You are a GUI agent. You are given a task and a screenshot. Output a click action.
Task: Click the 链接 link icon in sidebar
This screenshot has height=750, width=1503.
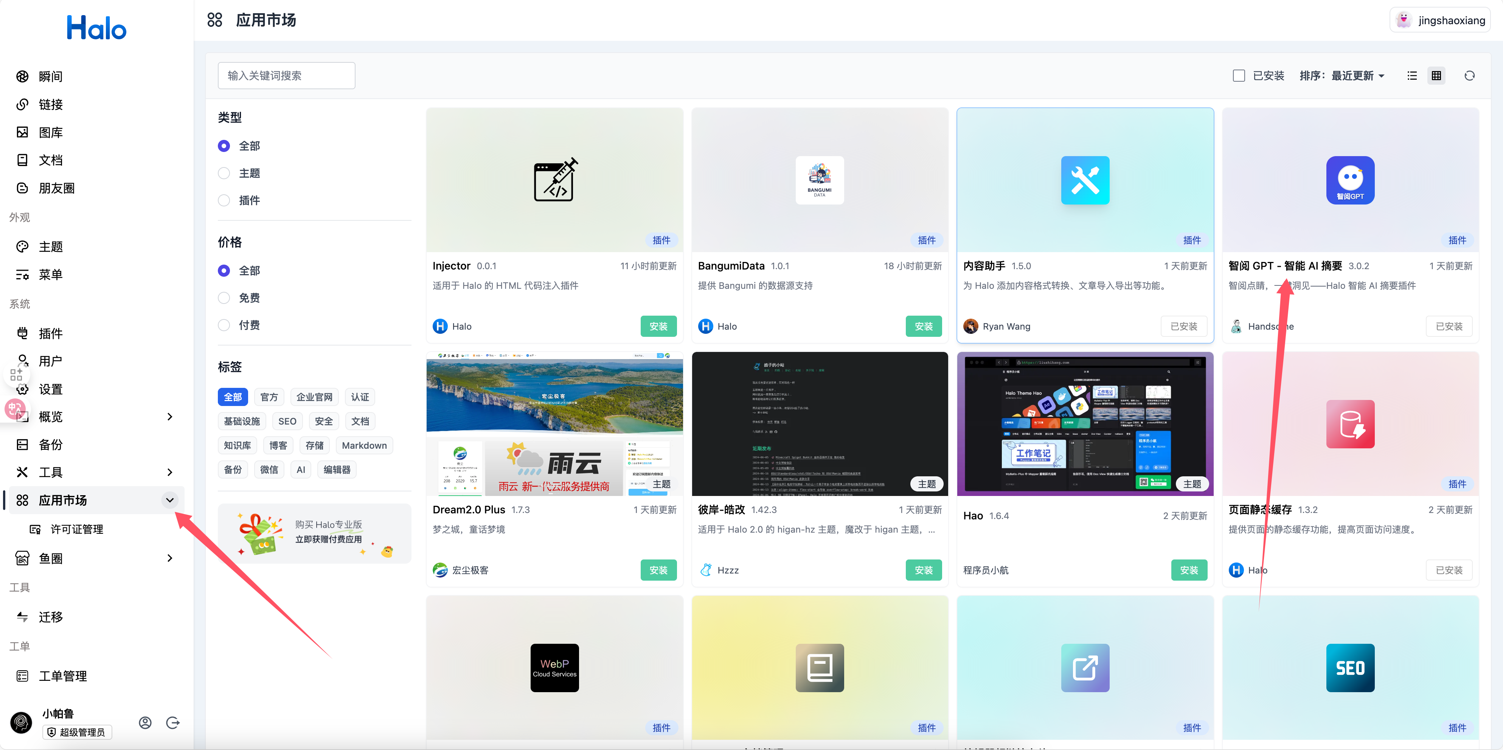pyautogui.click(x=22, y=104)
